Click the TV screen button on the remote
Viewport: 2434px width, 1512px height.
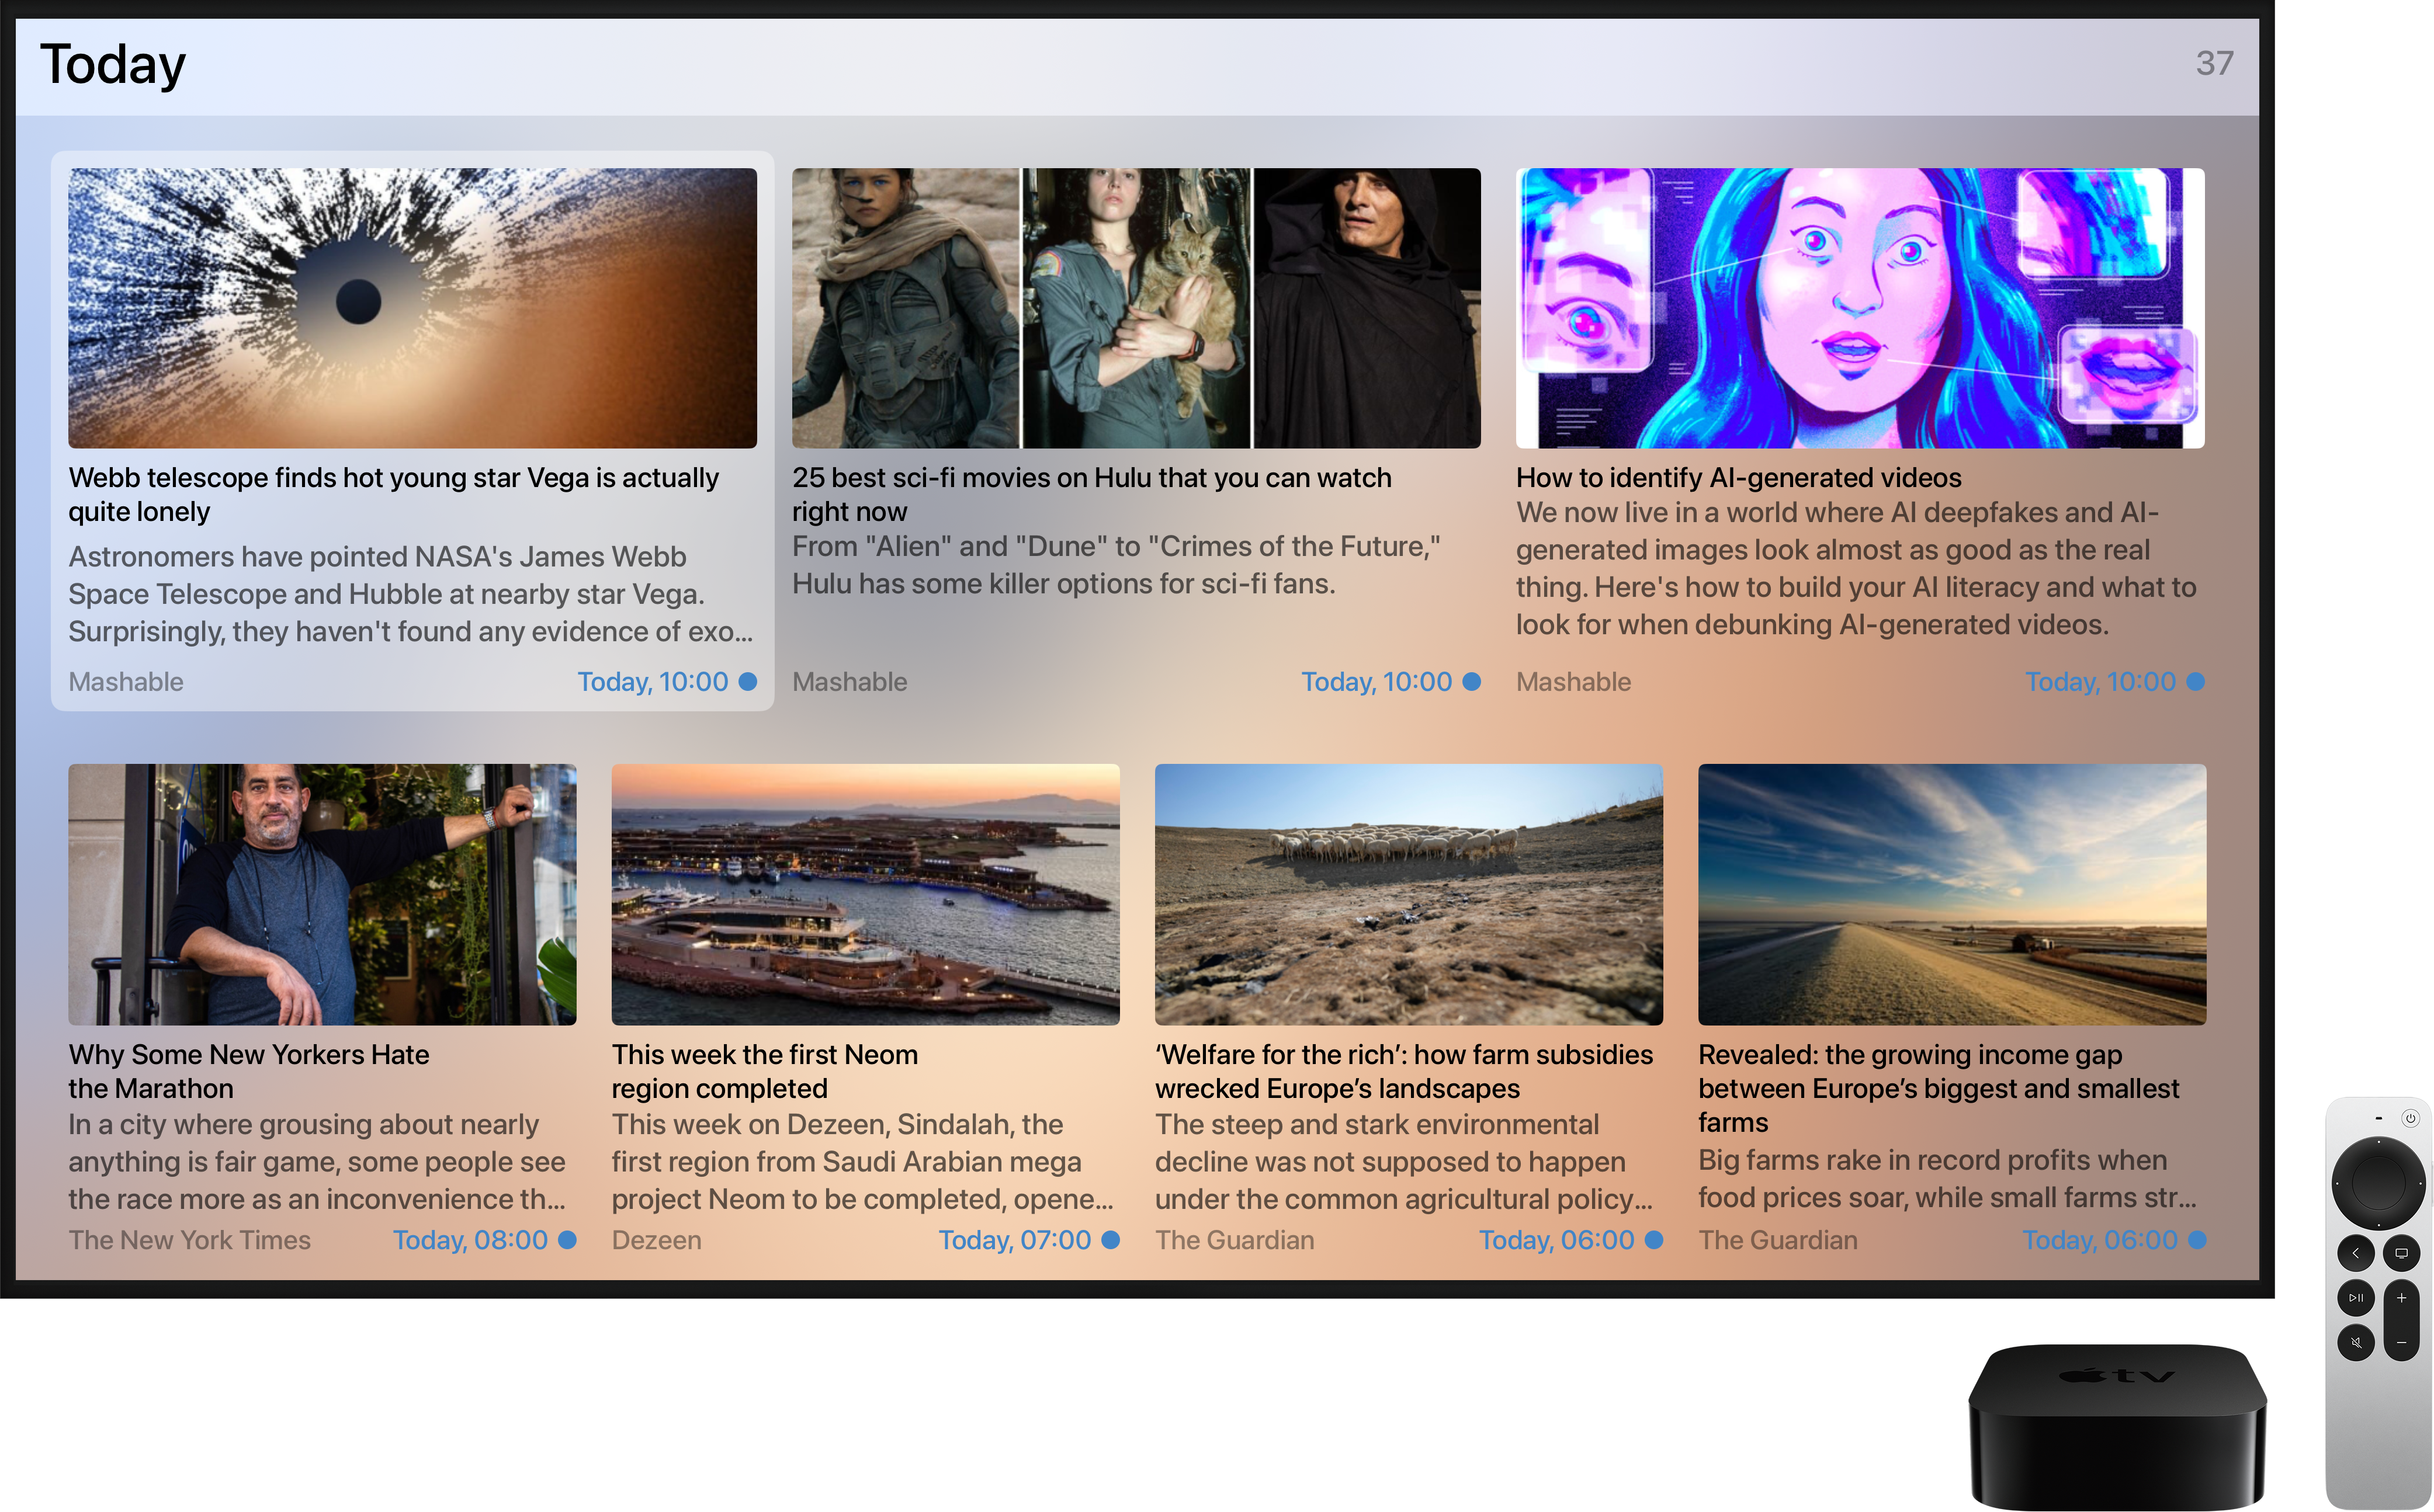[2401, 1253]
